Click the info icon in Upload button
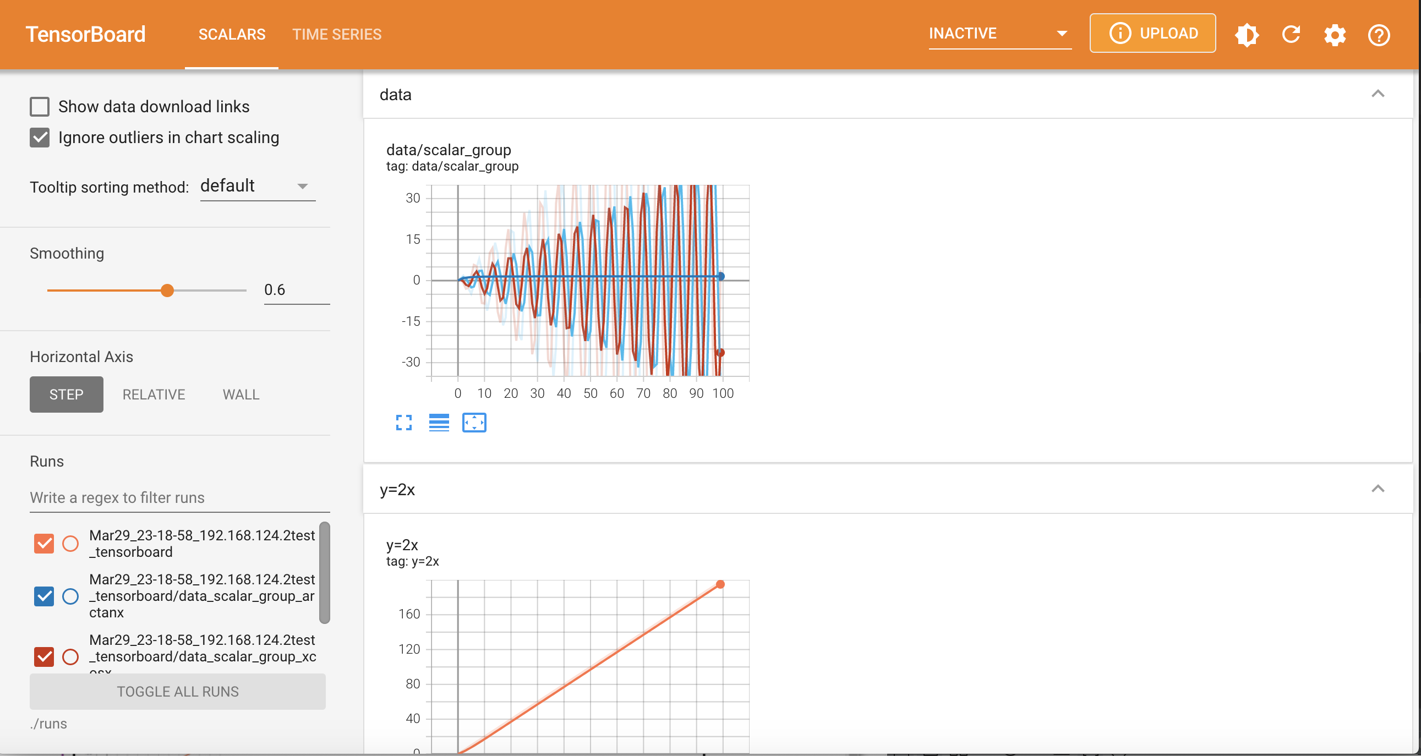The image size is (1421, 756). point(1120,33)
